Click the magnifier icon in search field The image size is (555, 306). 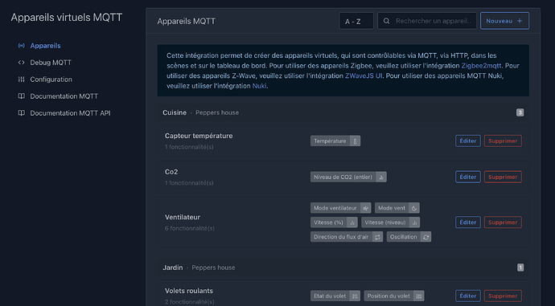point(387,21)
